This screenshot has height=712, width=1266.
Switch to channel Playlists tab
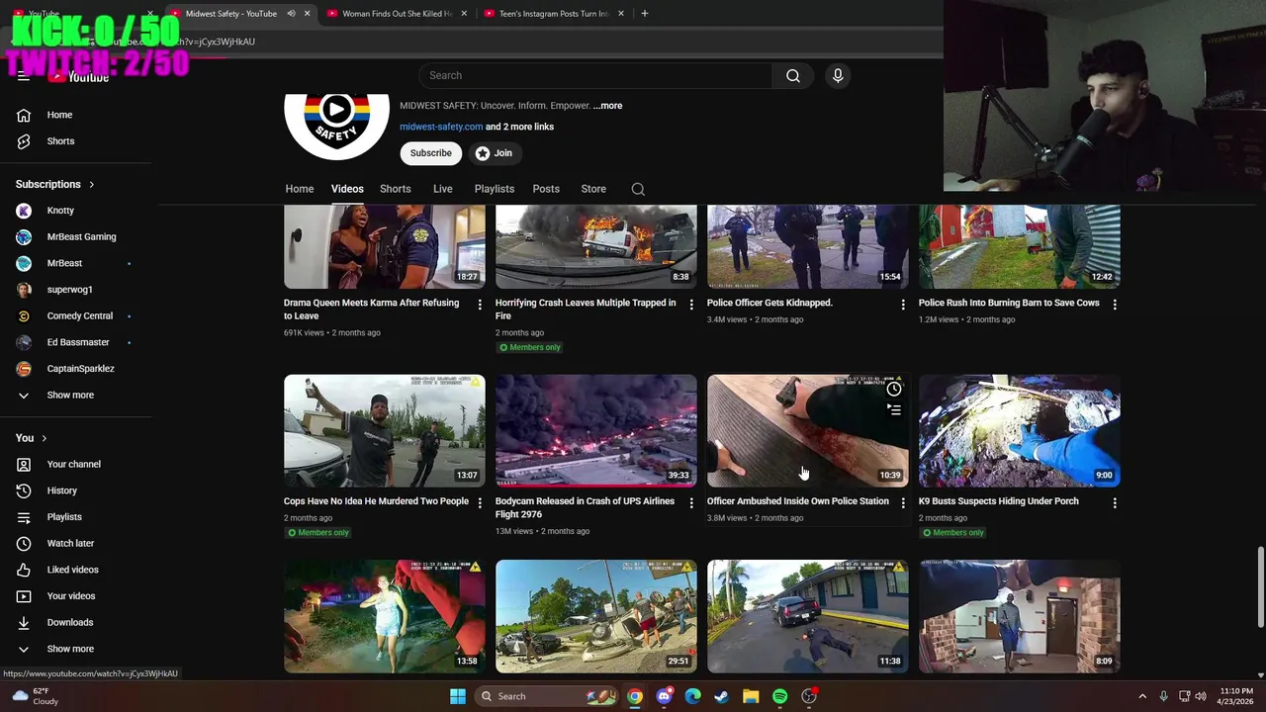(x=494, y=189)
